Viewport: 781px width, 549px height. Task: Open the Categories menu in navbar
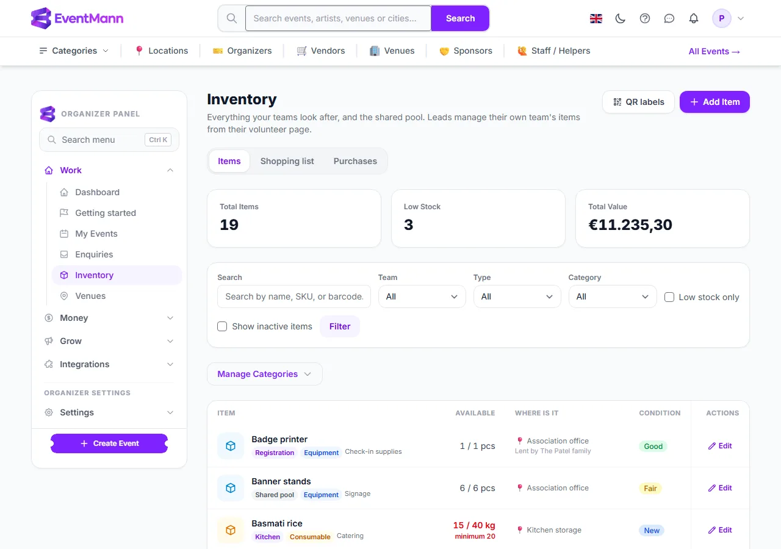click(74, 51)
